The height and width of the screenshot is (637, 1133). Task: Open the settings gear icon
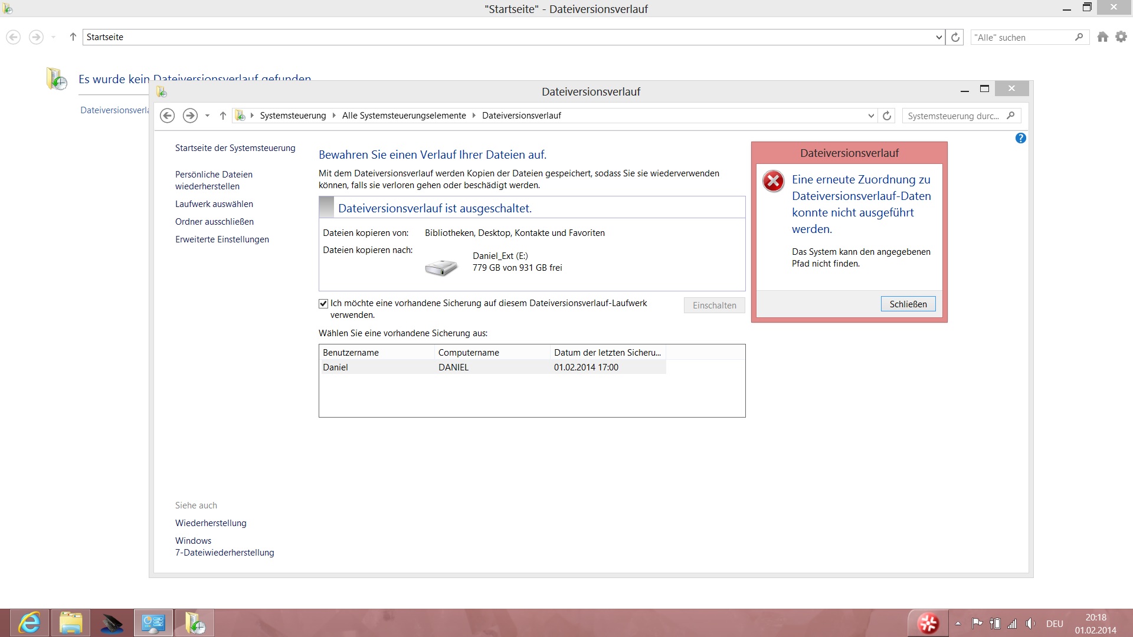pos(1121,37)
